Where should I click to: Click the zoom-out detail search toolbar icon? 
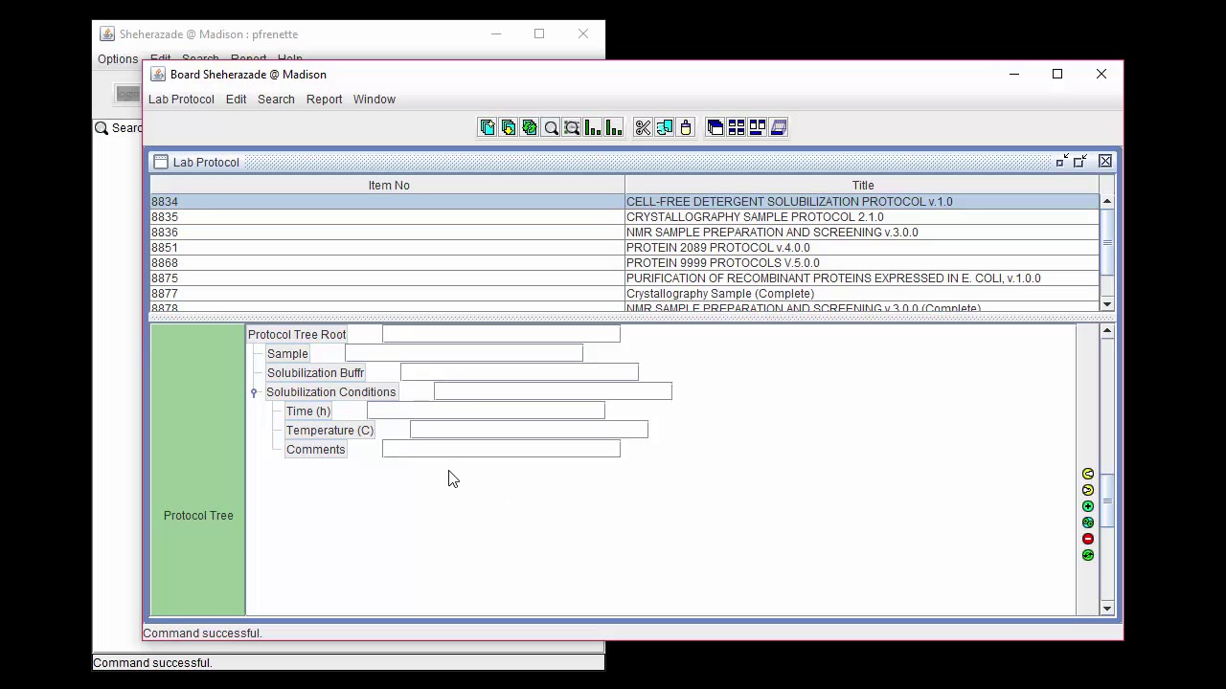tap(572, 127)
